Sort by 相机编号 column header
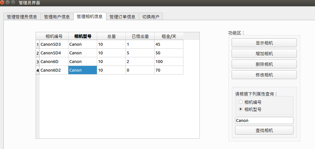Image resolution: width=315 pixels, height=149 pixels. 54,36
